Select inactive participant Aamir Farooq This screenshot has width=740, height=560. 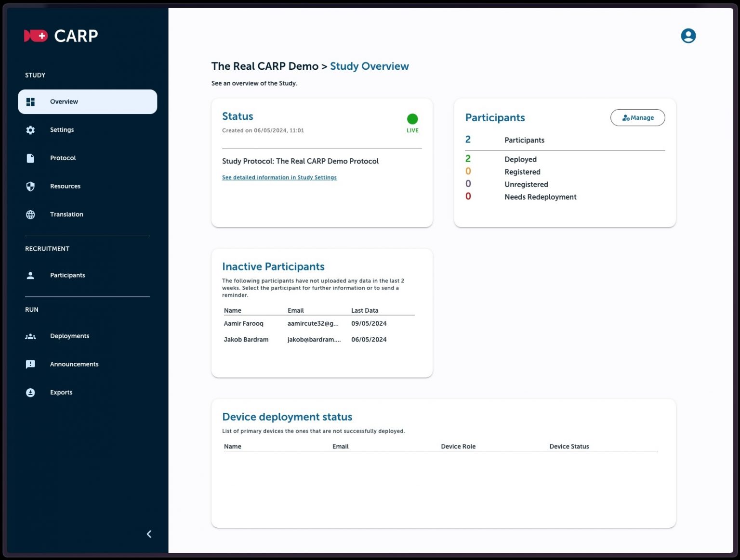(244, 323)
